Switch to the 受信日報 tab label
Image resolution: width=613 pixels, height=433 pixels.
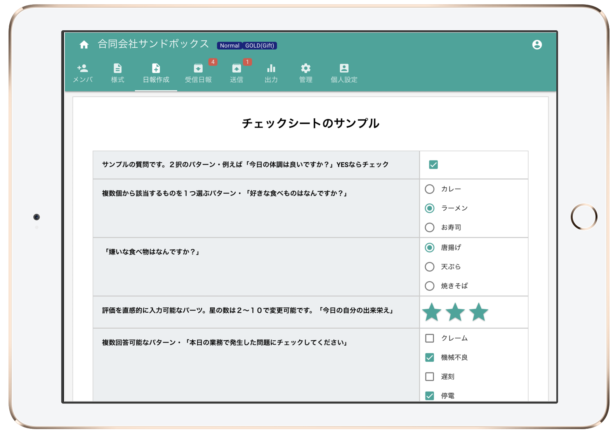coord(198,80)
